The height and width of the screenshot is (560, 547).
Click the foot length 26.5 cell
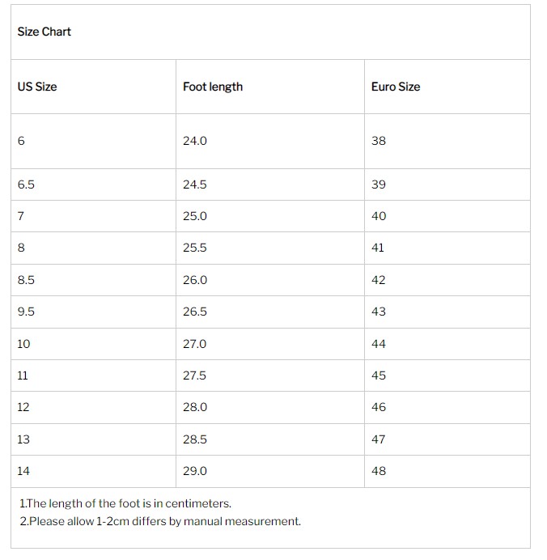(195, 312)
